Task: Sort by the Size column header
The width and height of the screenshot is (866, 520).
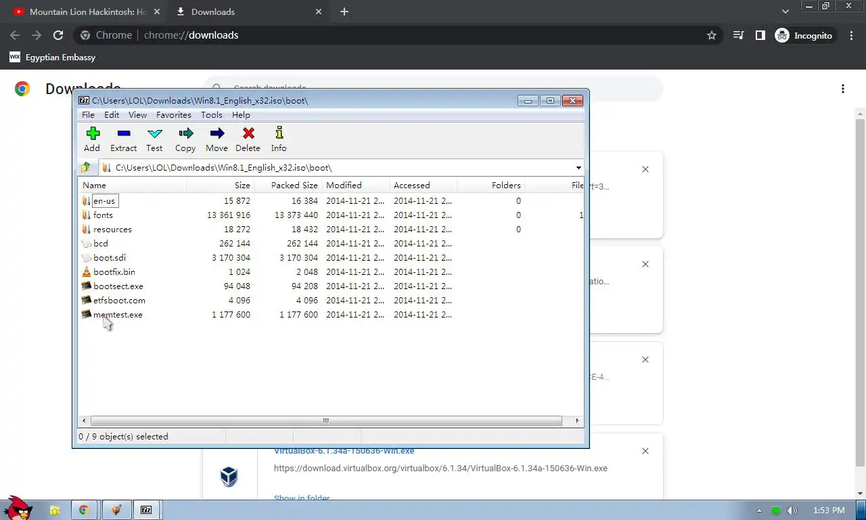Action: coord(221,185)
